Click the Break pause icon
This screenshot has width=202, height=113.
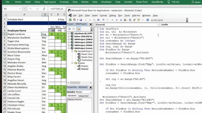pos(116,20)
